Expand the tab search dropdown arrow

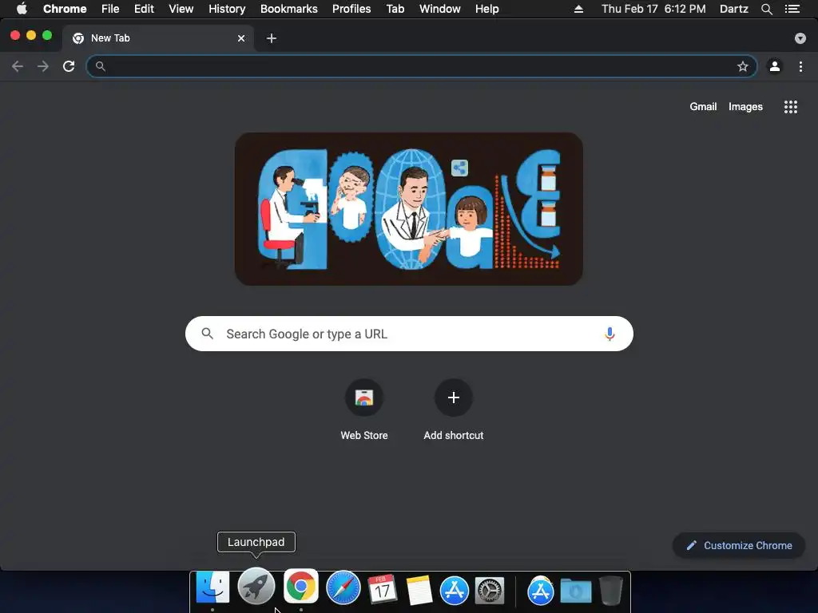point(800,38)
